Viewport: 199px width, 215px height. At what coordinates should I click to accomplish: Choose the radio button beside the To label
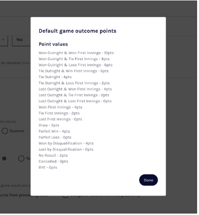point(21,158)
